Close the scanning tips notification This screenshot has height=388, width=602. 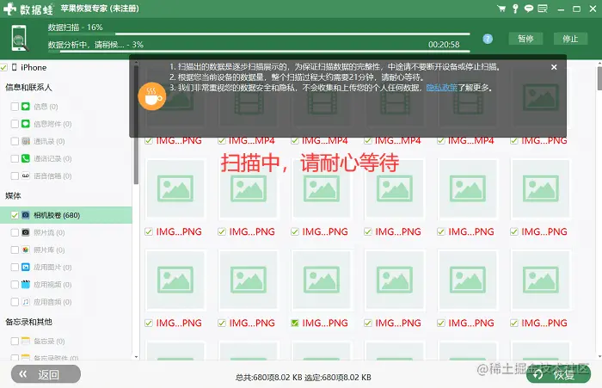554,67
